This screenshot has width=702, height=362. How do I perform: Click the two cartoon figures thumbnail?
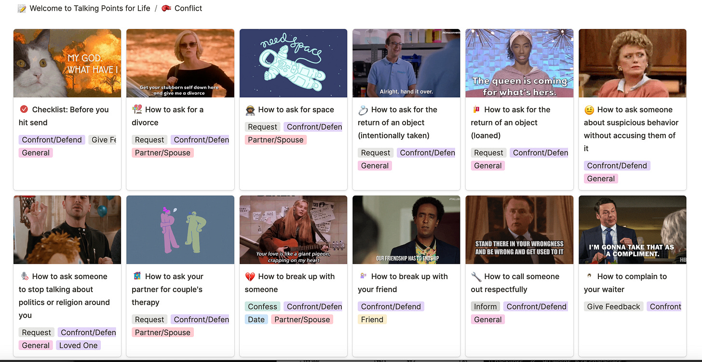[x=180, y=230]
